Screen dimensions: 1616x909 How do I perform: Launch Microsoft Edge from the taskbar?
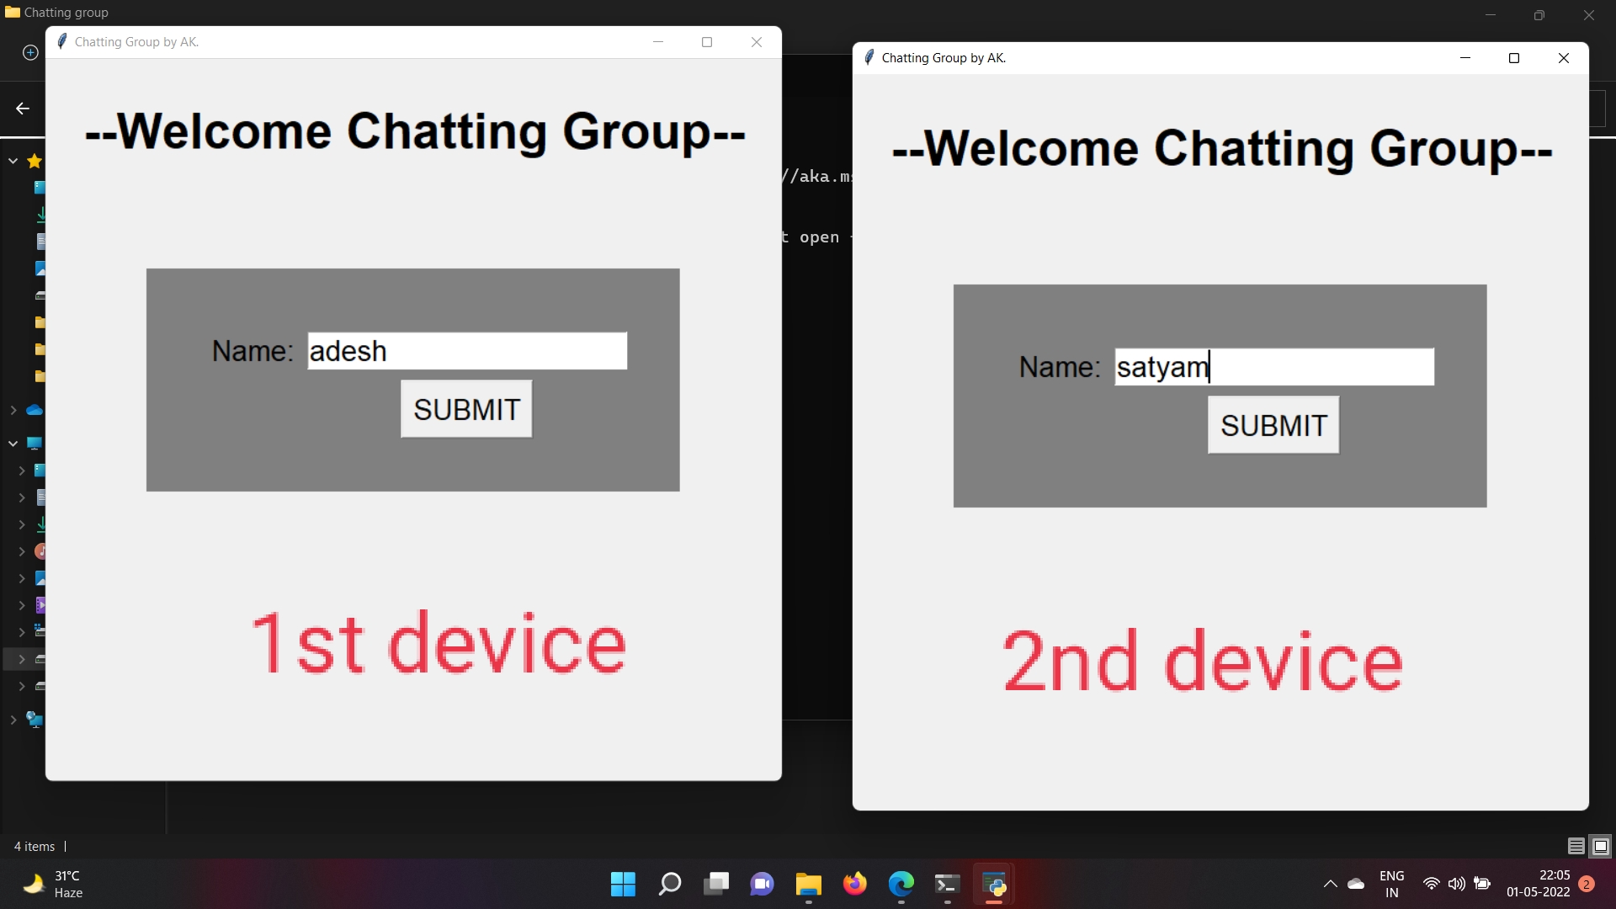pyautogui.click(x=901, y=884)
